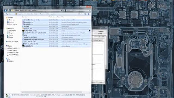The image size is (174, 98).
Task: Sort by the Tipo column header
Action: 63,17
